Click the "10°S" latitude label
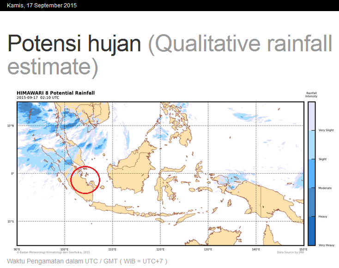The width and height of the screenshot is (339, 268). pyautogui.click(x=11, y=221)
